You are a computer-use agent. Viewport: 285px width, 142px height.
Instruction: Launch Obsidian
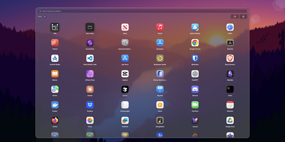tap(230, 74)
